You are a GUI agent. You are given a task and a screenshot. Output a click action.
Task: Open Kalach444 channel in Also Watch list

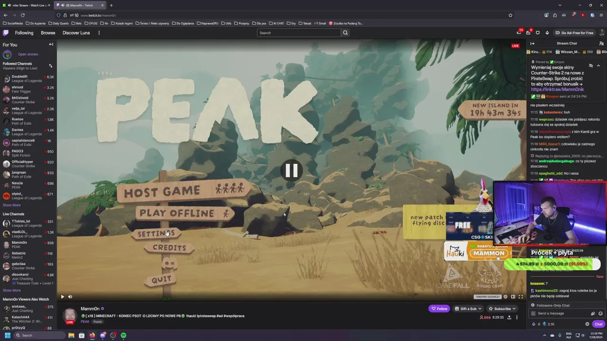pos(28,319)
